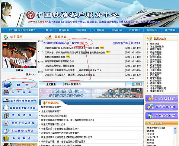Open FAQ 学生父母迁居时怎么办？
The image size is (179, 146).
coord(53,124)
